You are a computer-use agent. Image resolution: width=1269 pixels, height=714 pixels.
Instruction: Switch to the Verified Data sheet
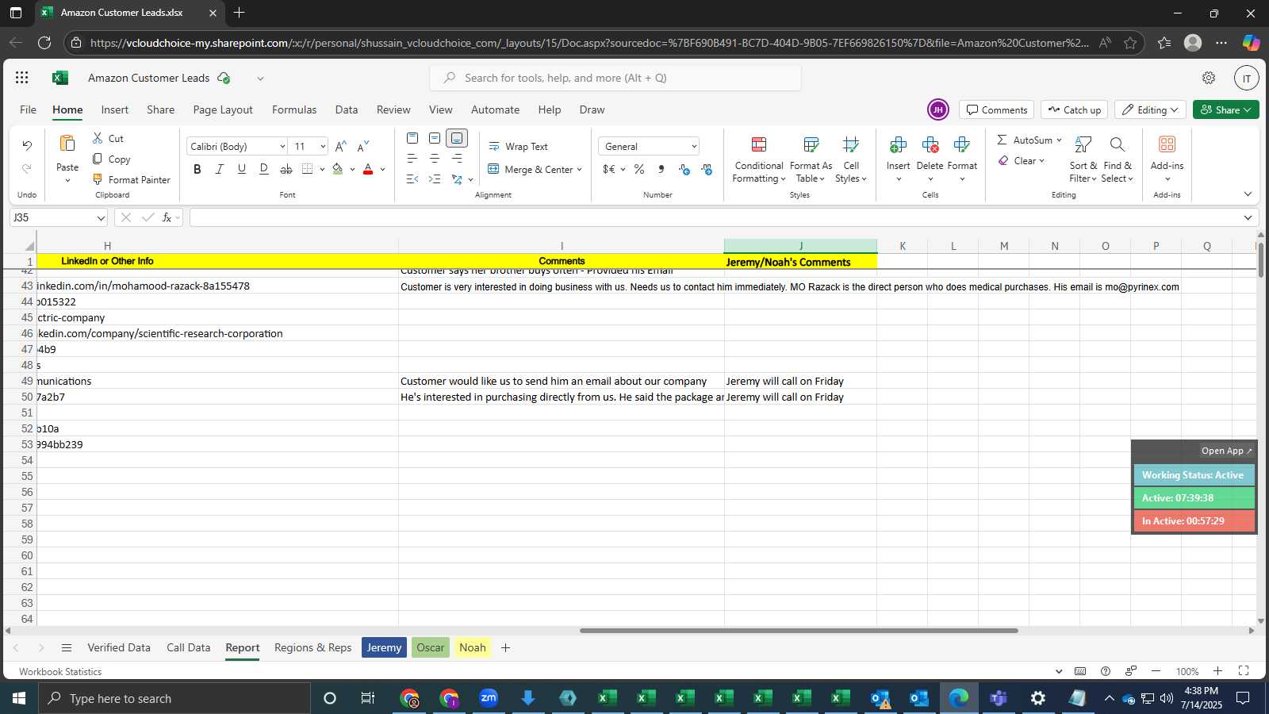tap(119, 647)
